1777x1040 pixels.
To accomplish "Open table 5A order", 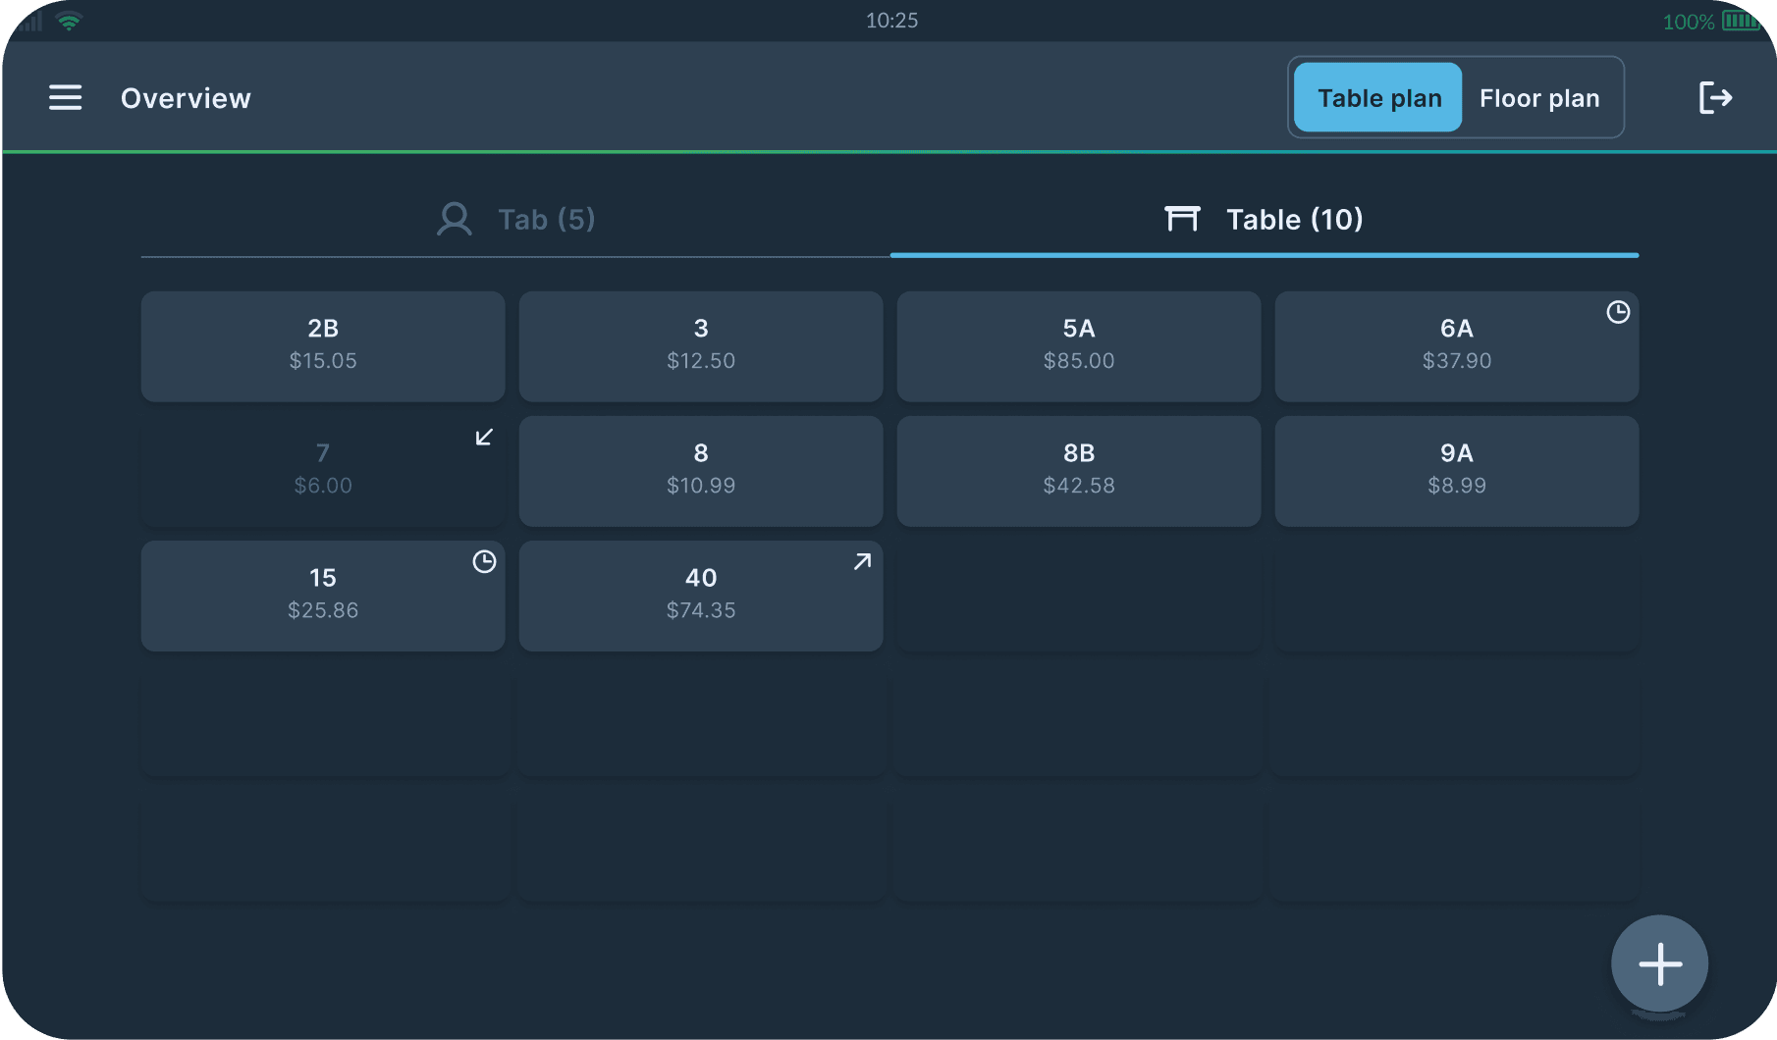I will coord(1079,346).
